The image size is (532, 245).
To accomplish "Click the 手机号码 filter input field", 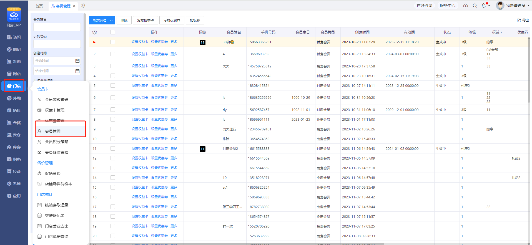I will [57, 44].
